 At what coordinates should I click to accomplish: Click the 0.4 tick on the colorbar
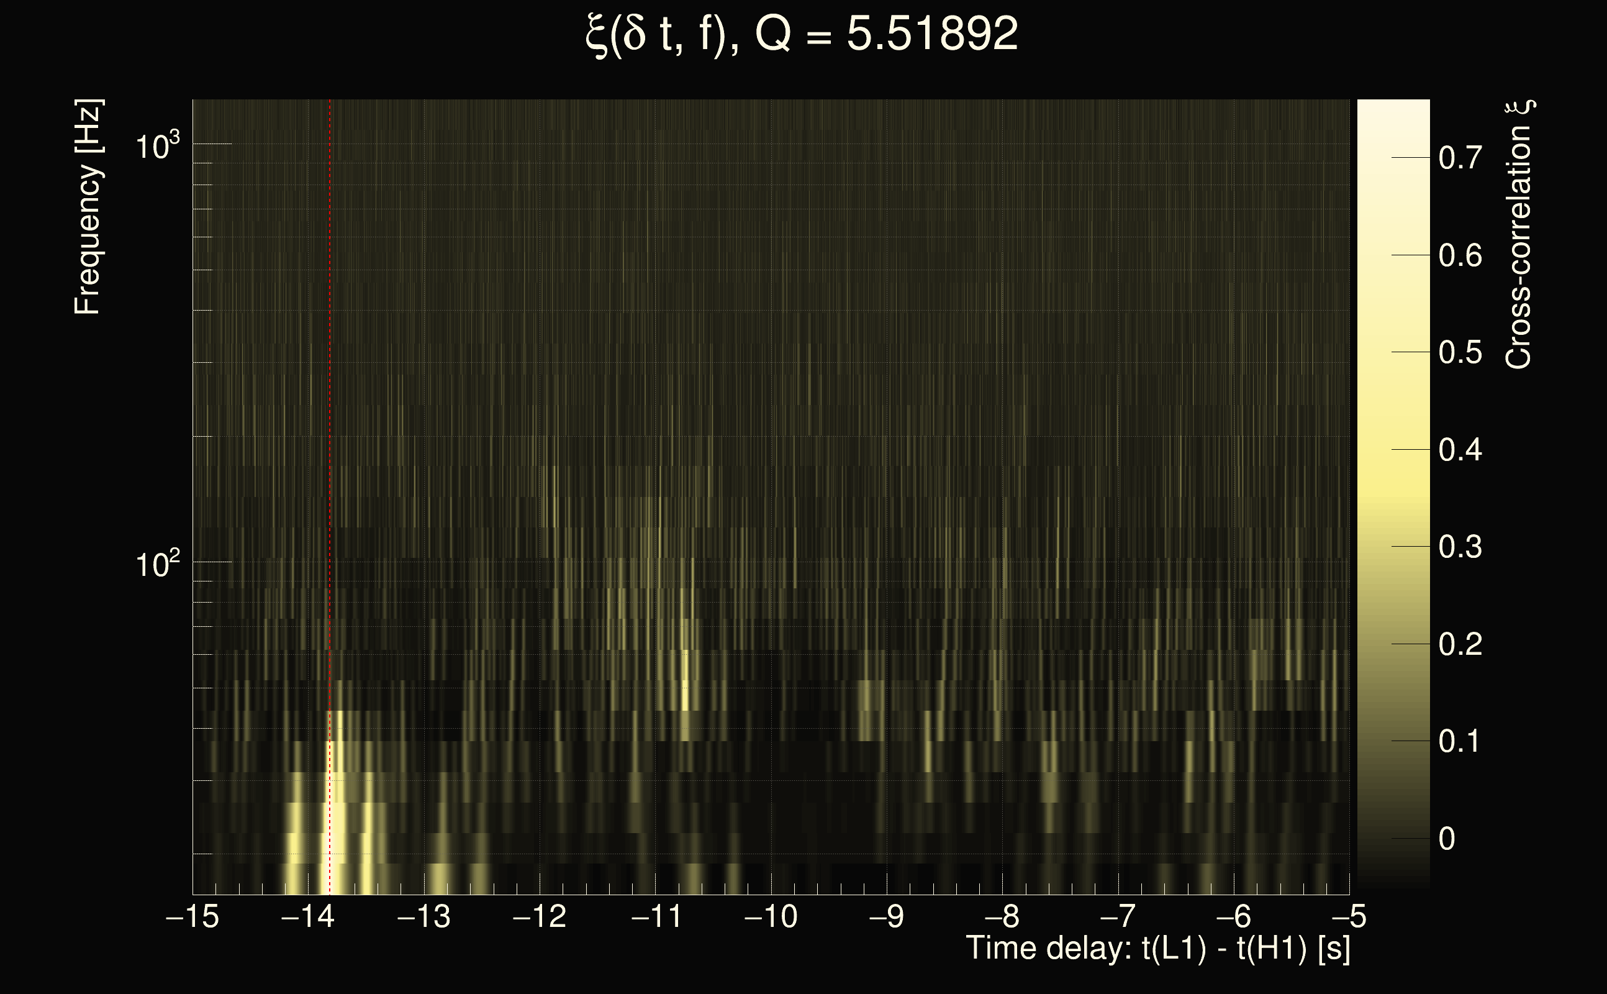(x=1460, y=450)
